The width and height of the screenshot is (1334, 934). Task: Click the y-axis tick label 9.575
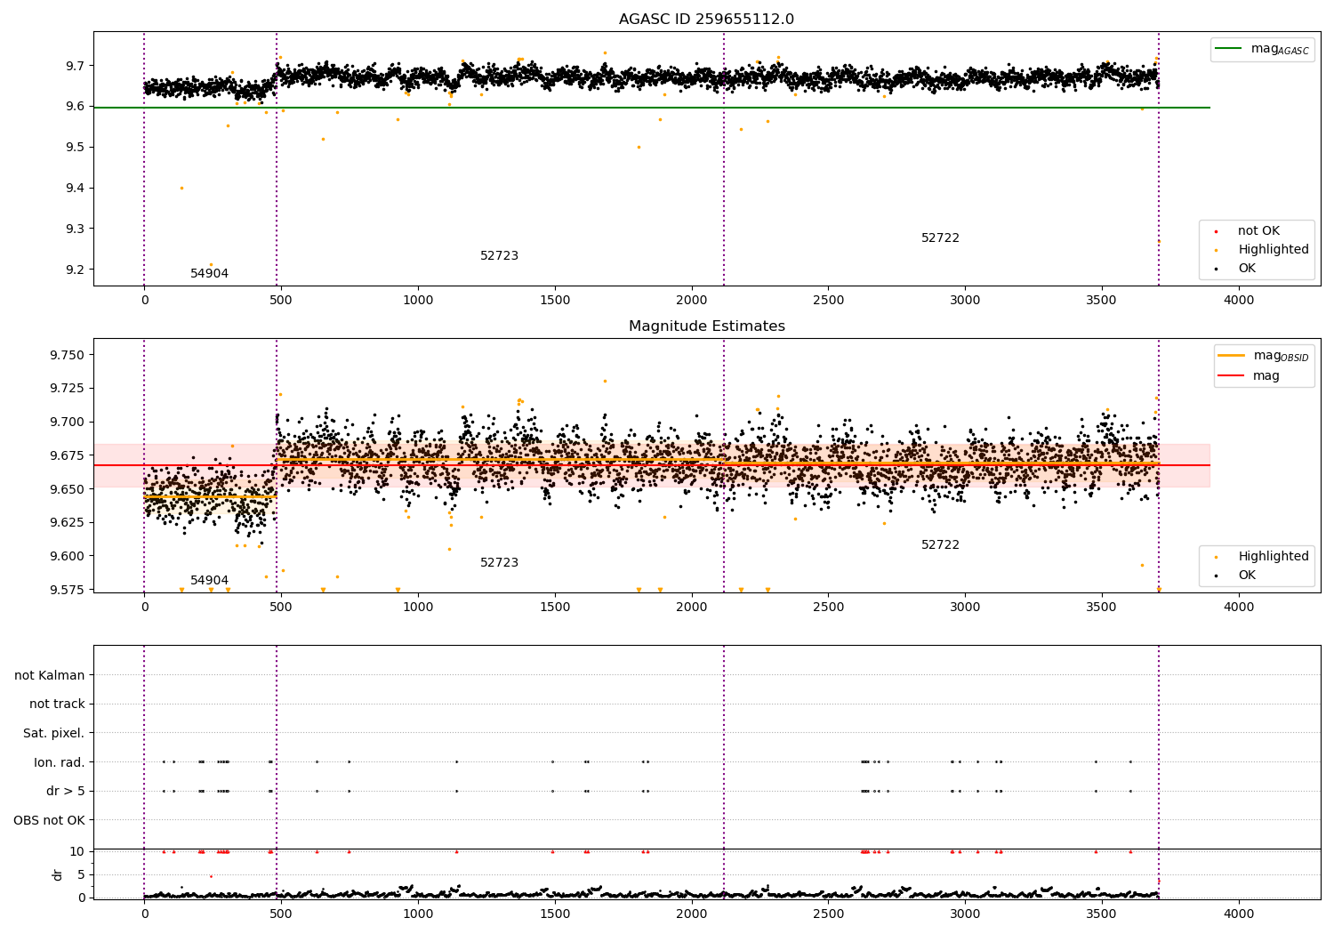[x=67, y=591]
